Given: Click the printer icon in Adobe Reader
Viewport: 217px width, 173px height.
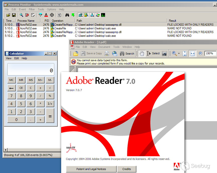Looking at the screenshot, I should click(x=107, y=53).
